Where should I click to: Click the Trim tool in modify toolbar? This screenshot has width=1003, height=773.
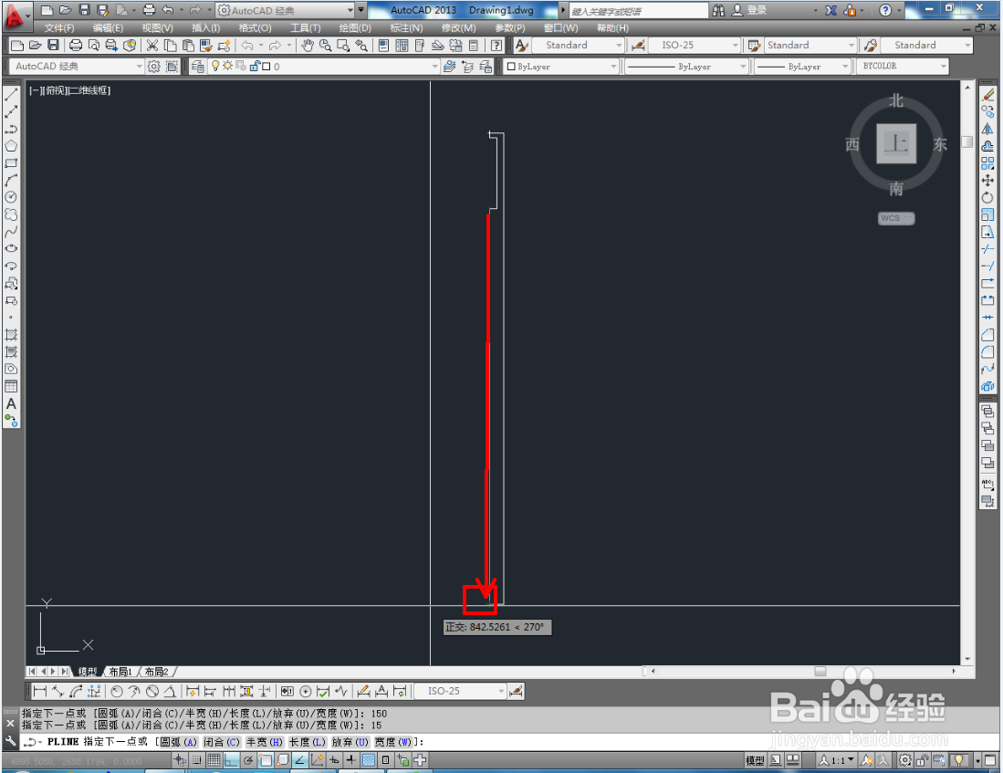click(987, 249)
